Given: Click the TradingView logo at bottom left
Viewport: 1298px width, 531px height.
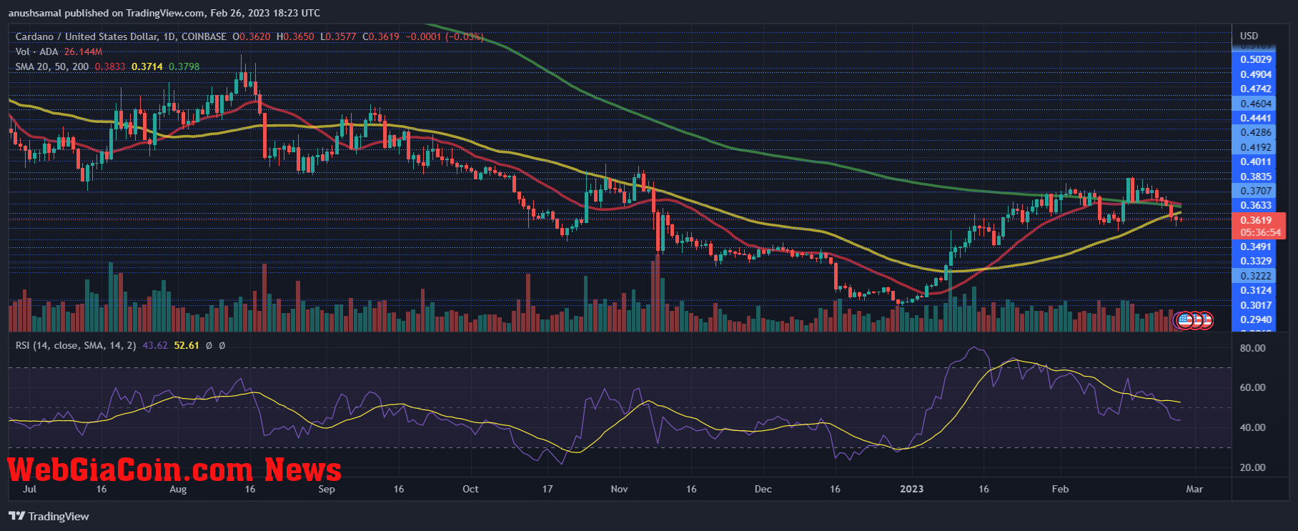Looking at the screenshot, I should coord(49,516).
